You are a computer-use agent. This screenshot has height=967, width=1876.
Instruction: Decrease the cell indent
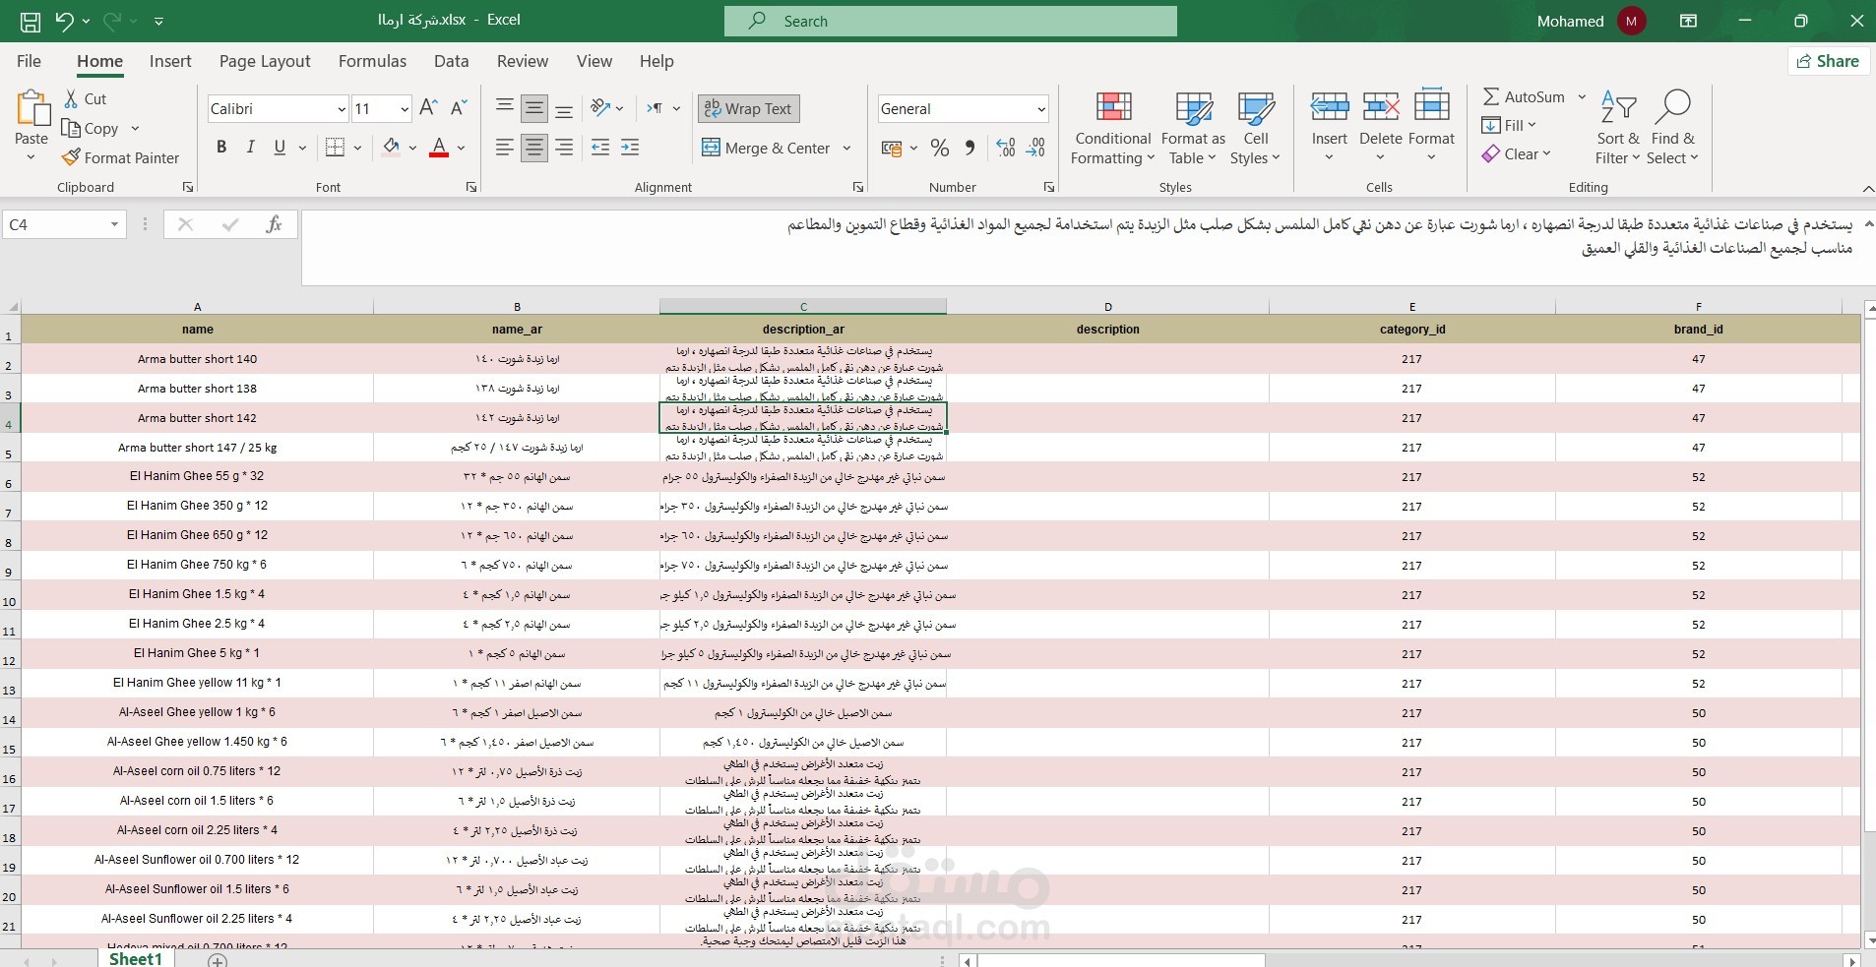coord(600,148)
